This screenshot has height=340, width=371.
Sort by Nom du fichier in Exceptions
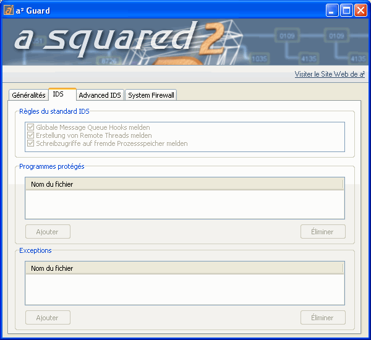[x=184, y=268]
